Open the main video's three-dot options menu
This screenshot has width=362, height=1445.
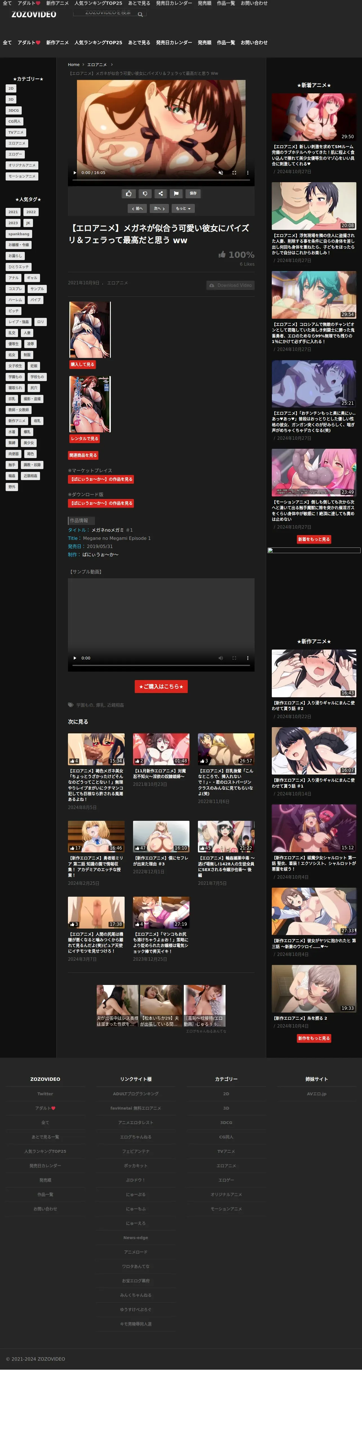[248, 173]
